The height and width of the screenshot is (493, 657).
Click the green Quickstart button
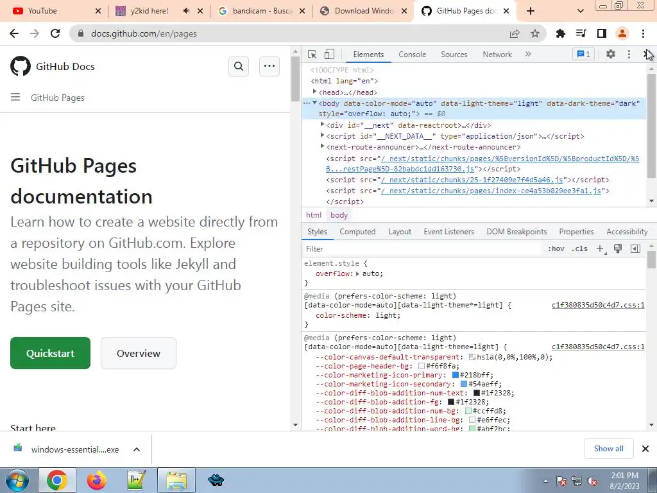tap(50, 353)
